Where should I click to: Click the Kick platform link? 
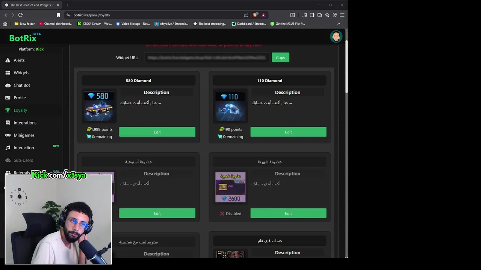click(x=39, y=49)
